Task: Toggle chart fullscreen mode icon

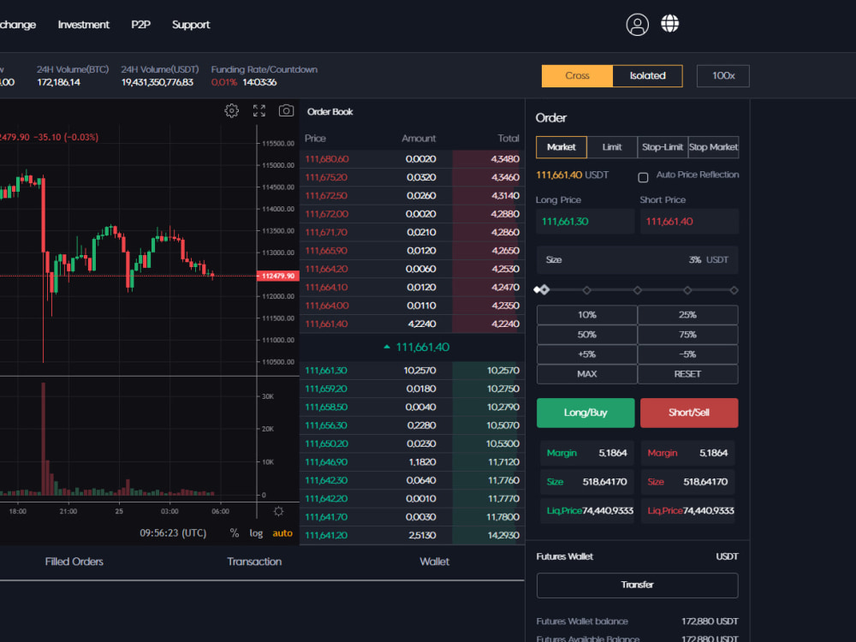Action: 259,110
